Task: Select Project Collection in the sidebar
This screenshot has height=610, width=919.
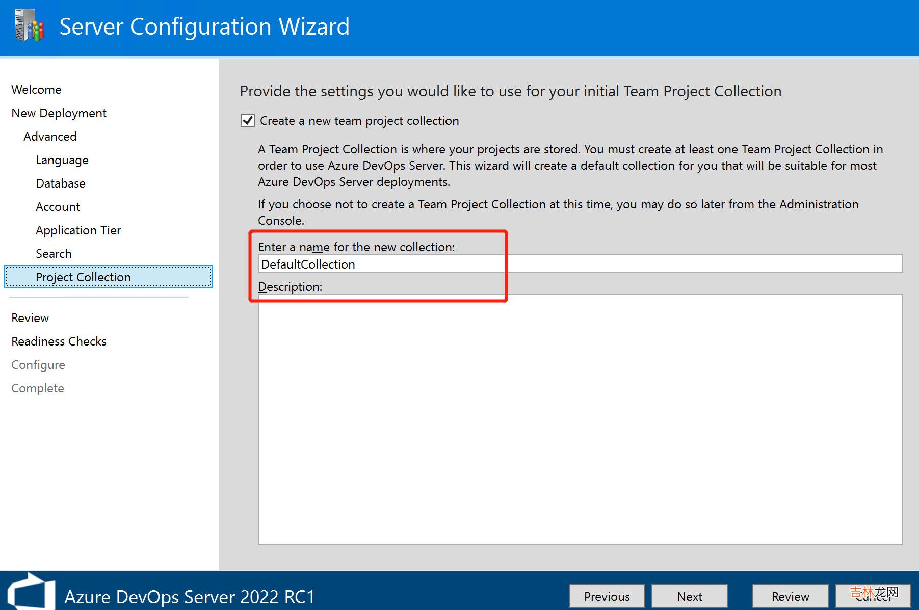Action: click(83, 277)
